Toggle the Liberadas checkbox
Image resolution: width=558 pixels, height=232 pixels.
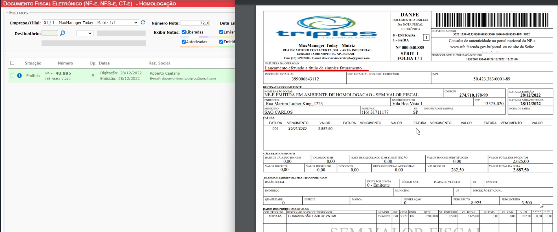[x=184, y=32]
